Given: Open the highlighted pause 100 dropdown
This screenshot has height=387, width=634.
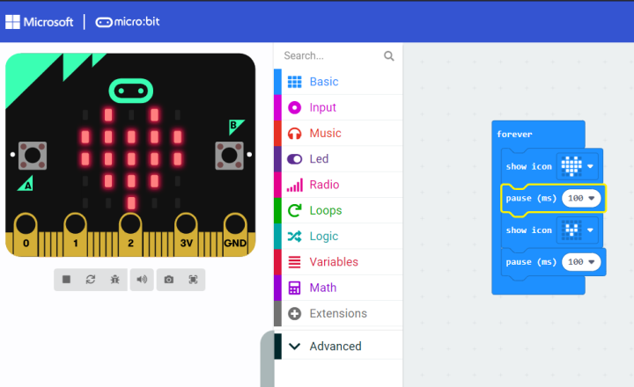Looking at the screenshot, I should coord(581,199).
